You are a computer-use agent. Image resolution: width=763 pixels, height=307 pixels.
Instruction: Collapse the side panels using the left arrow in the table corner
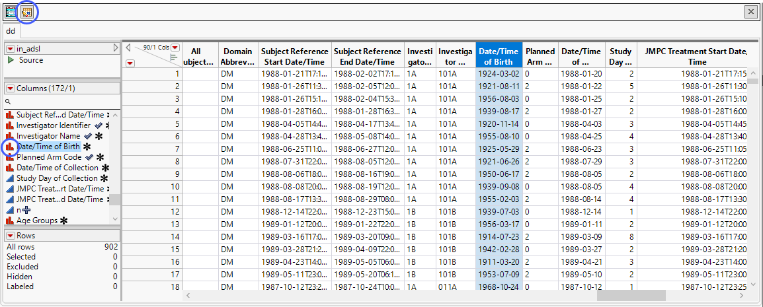point(129,48)
